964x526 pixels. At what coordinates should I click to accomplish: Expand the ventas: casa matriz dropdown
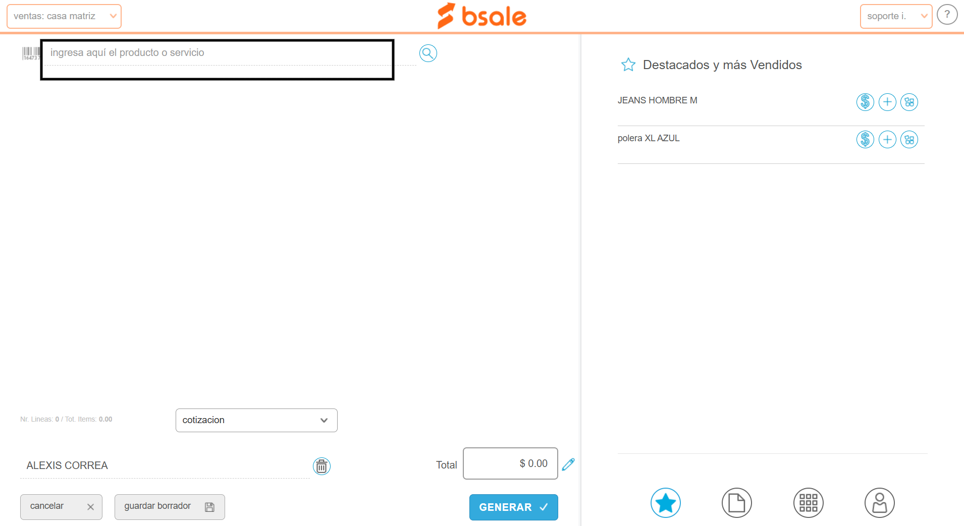pyautogui.click(x=64, y=16)
